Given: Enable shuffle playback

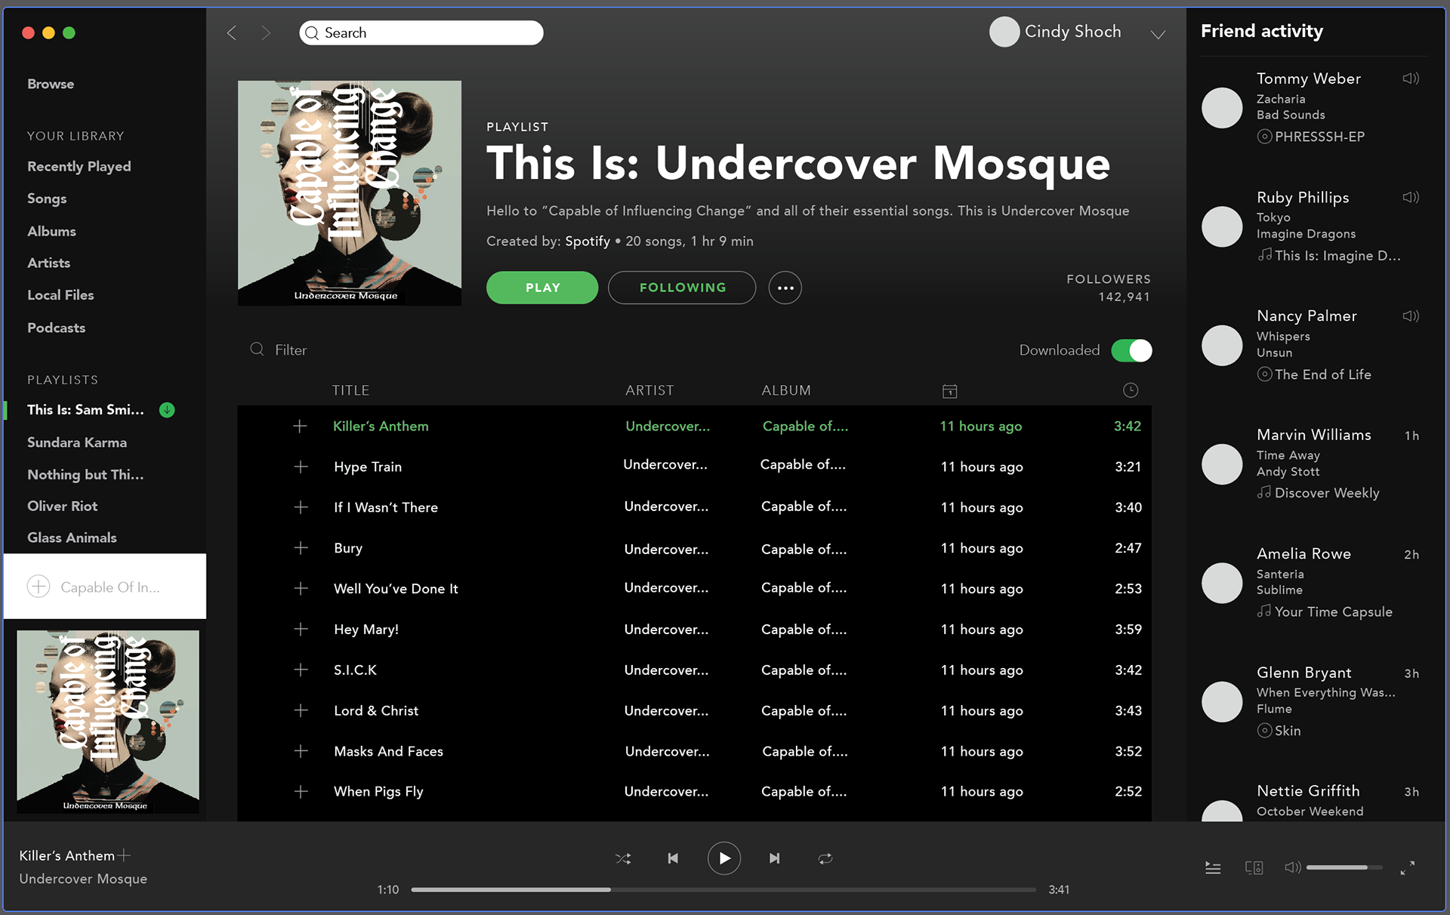Looking at the screenshot, I should click(x=623, y=858).
